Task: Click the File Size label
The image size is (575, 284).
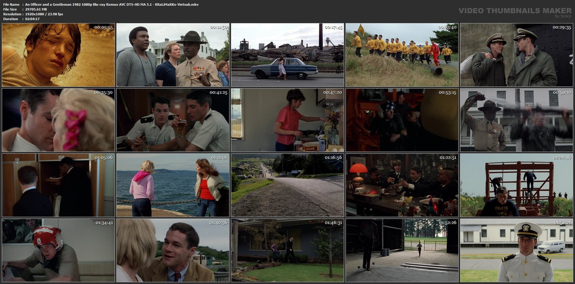Action: tap(10, 9)
